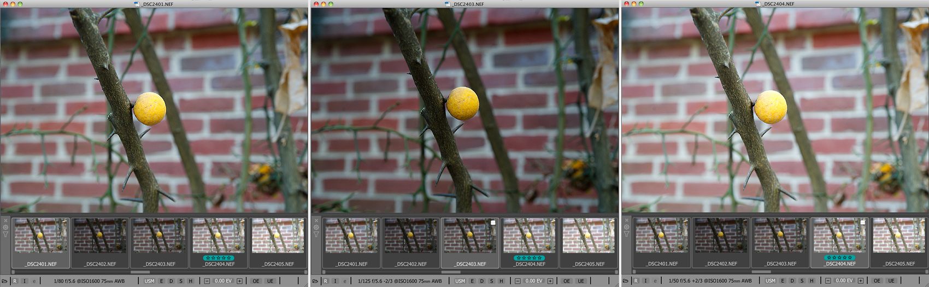Click exposure plus icon in left window

[239, 281]
